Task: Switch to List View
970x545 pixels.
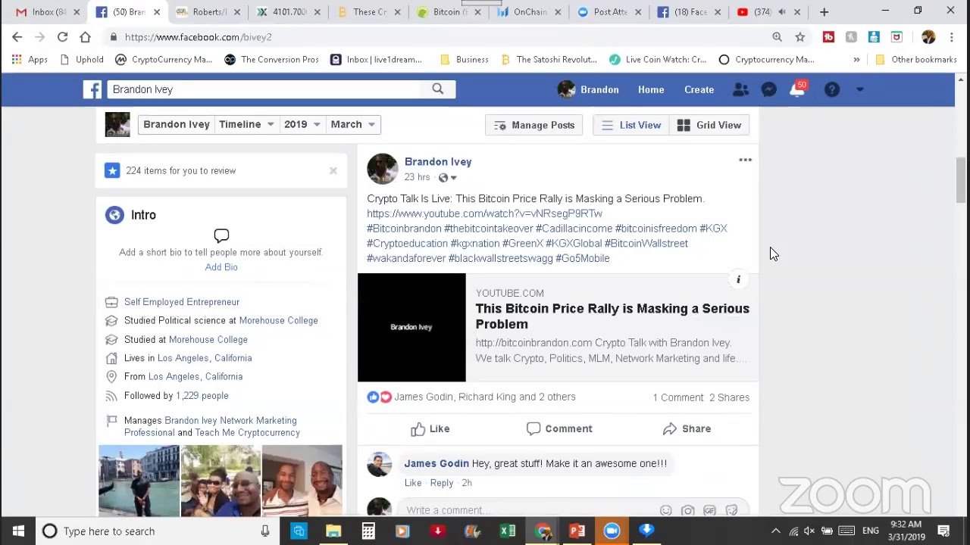Action: pos(631,125)
